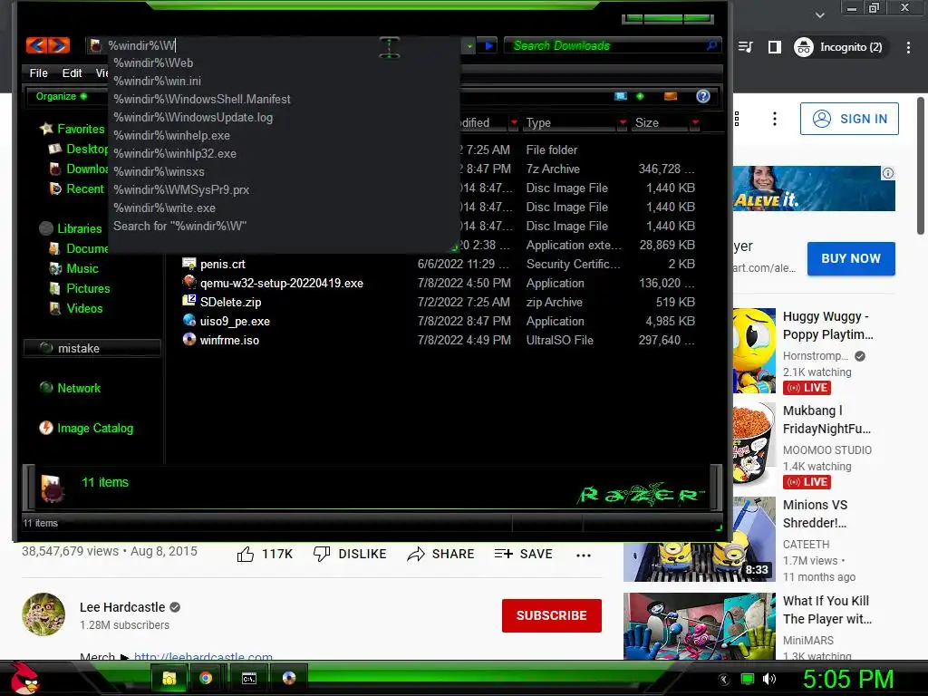The width and height of the screenshot is (928, 696).
Task: Open Minions VS Shredder video thumbnail
Action: click(700, 540)
